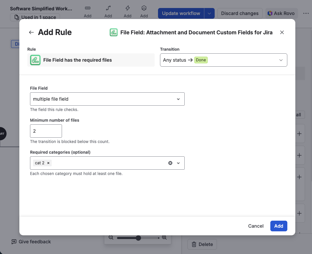Open the Transition dropdown showing Any status to Done
The image size is (312, 254).
[x=223, y=60]
